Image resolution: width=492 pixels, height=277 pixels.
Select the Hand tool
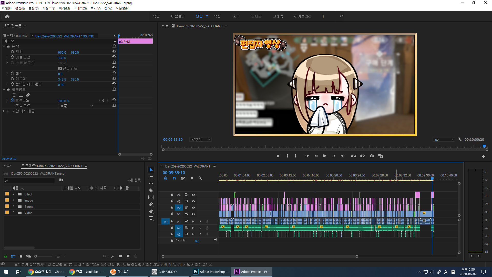151,211
